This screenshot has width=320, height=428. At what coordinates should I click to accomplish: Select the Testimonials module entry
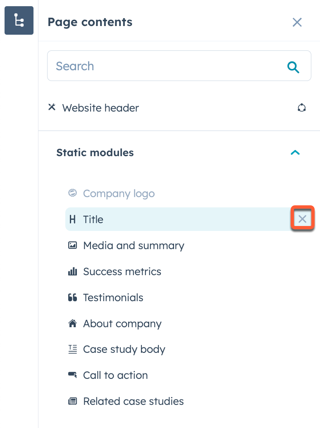coord(113,297)
